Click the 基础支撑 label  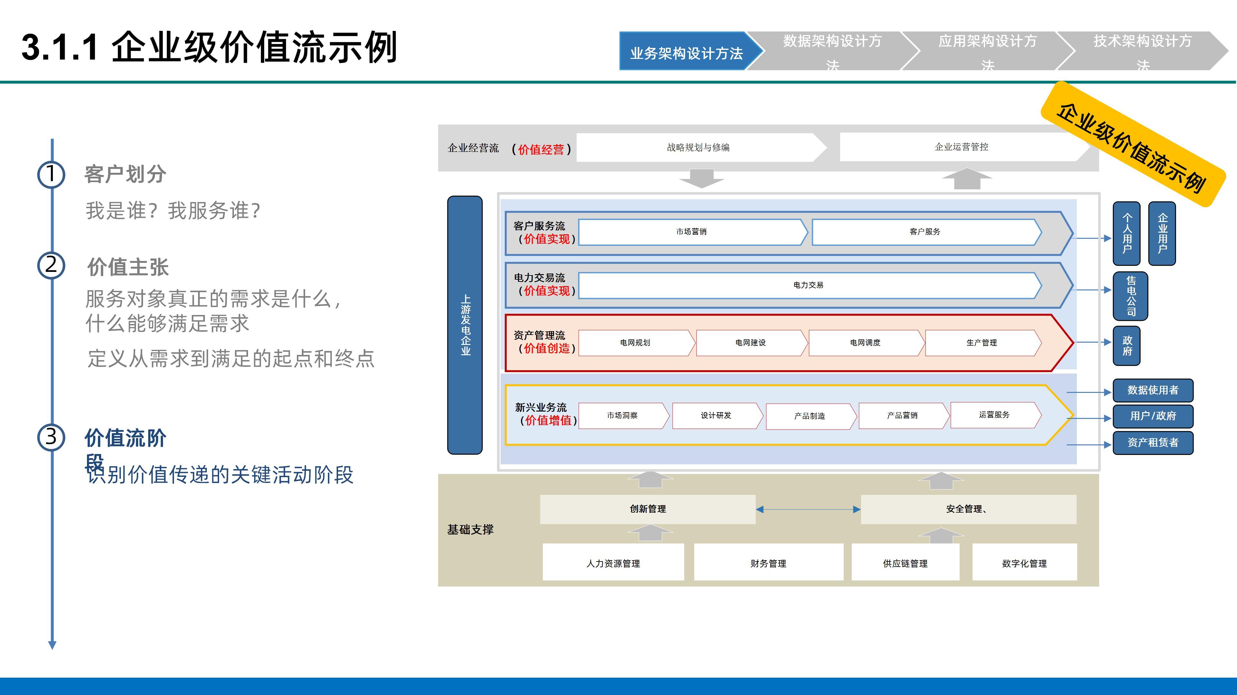pyautogui.click(x=470, y=530)
